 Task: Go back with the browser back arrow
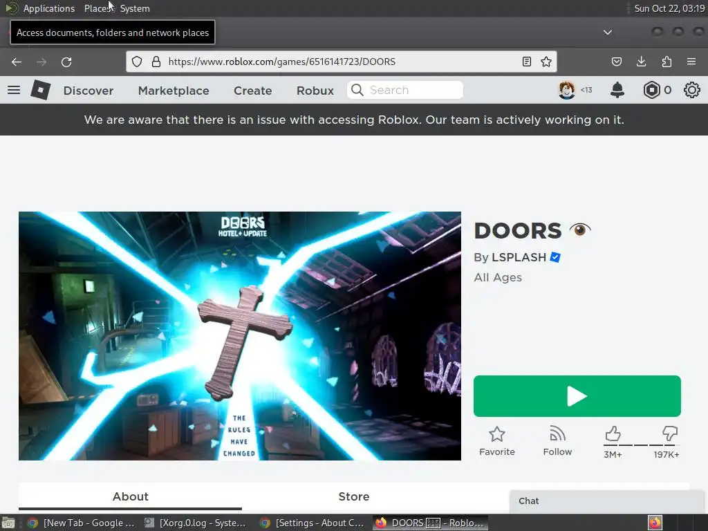(x=17, y=62)
